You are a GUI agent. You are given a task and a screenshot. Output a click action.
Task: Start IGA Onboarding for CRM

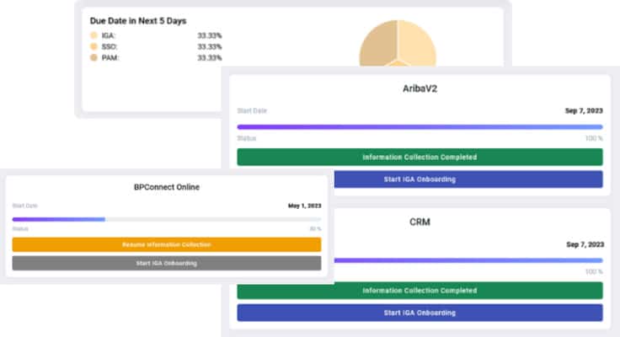click(420, 313)
